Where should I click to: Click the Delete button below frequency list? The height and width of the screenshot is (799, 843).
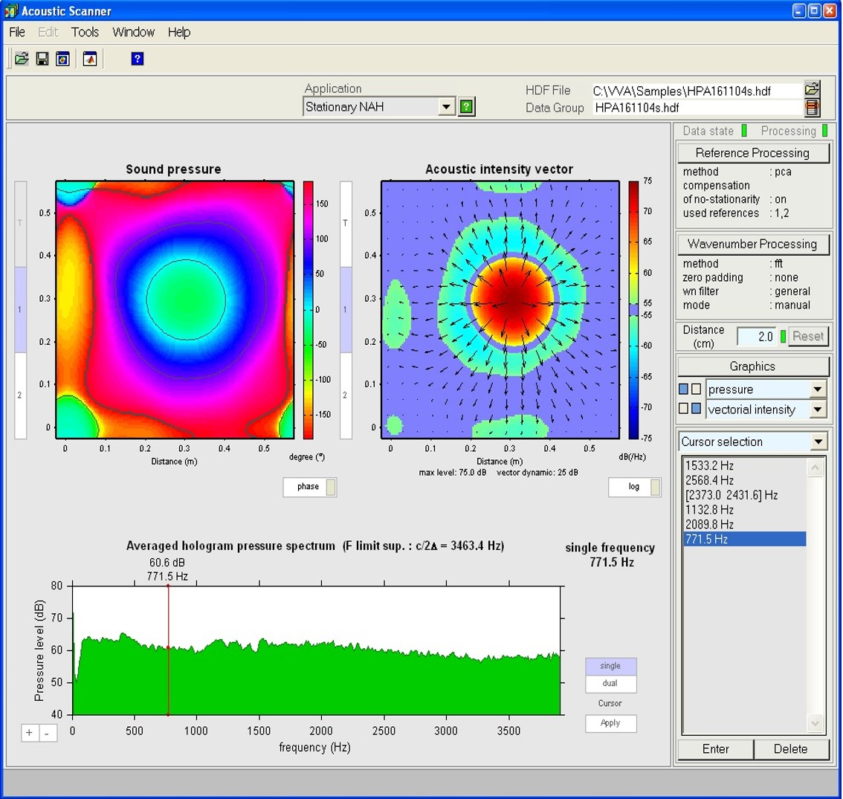coord(791,749)
